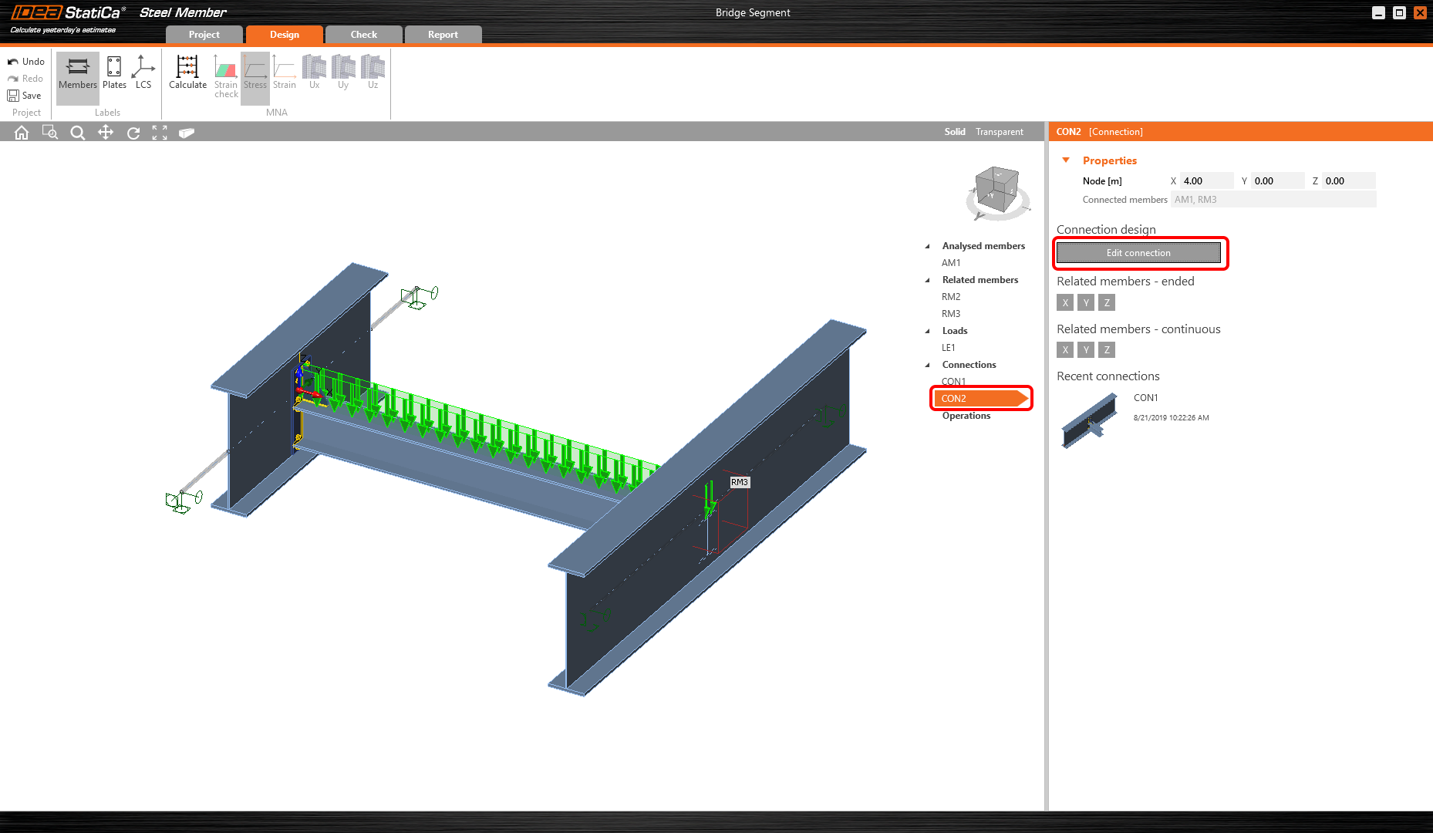
Task: Open Strain check results
Action: [x=226, y=76]
